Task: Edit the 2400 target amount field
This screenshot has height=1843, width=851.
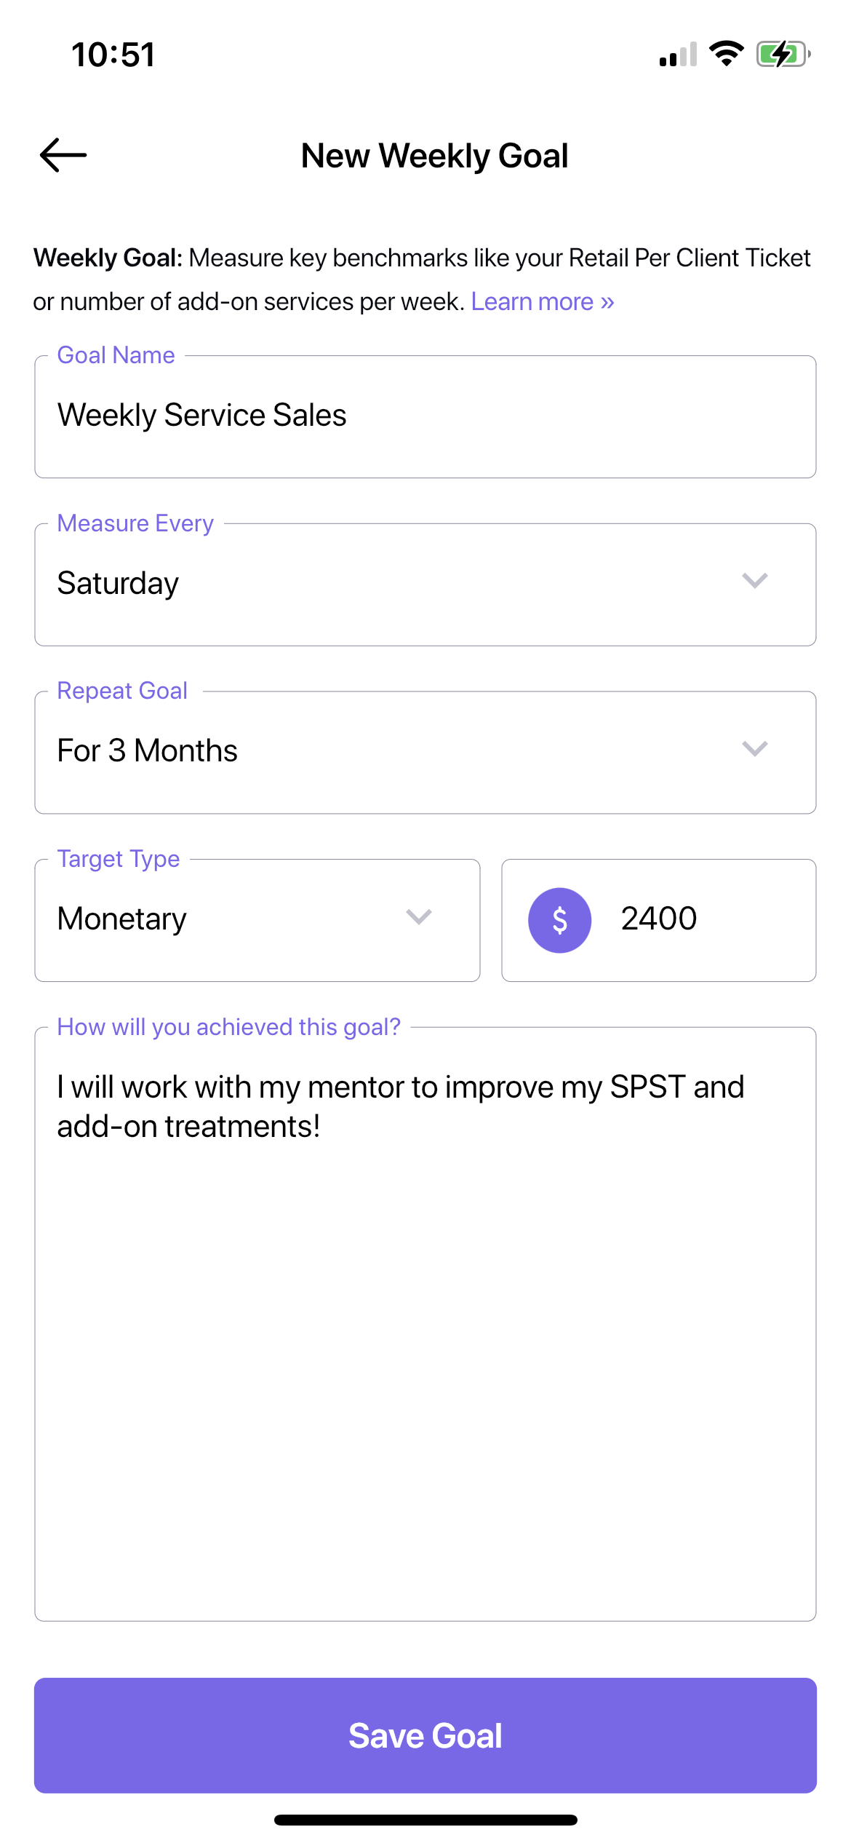Action: tap(659, 920)
